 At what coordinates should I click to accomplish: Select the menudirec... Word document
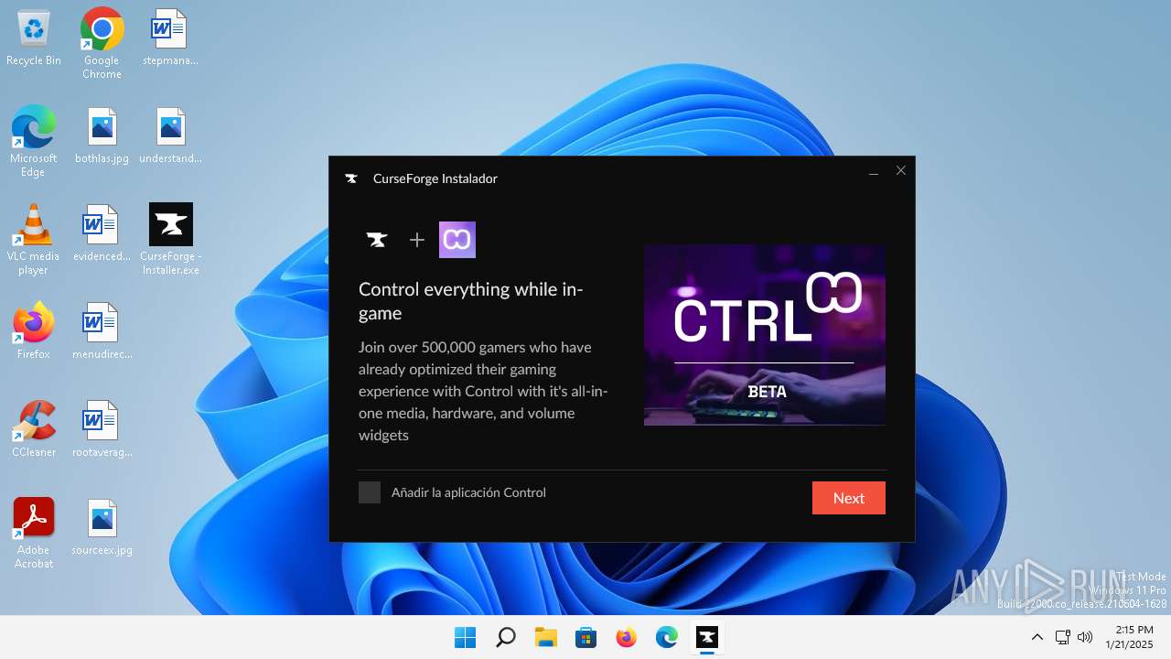click(x=102, y=331)
